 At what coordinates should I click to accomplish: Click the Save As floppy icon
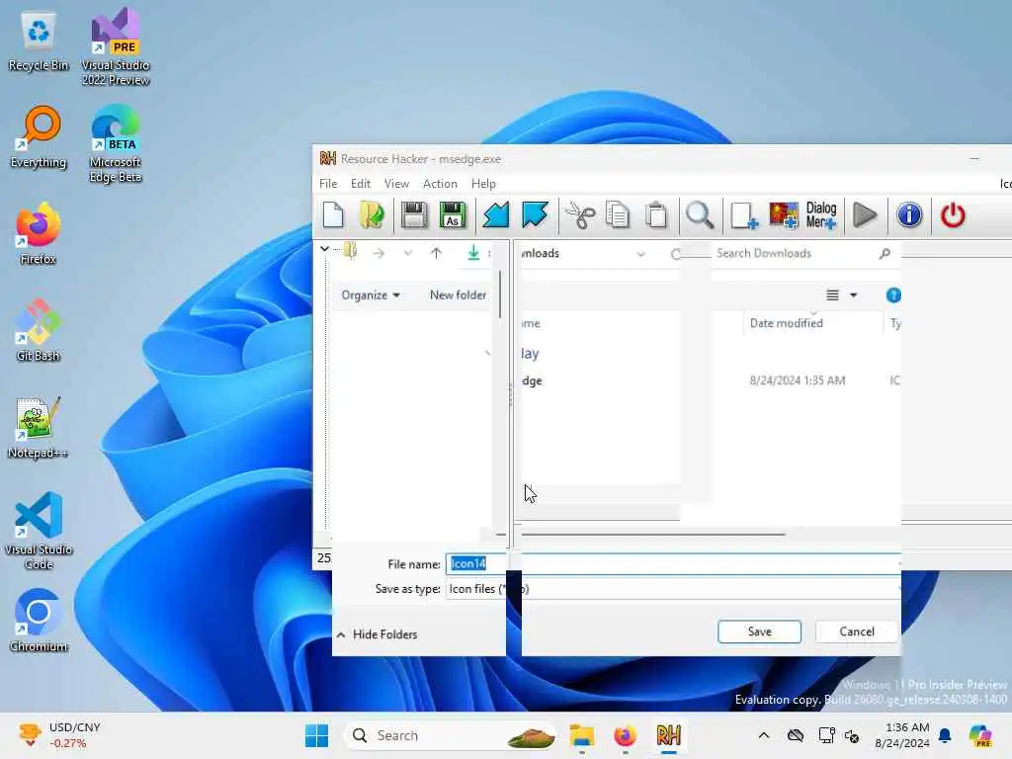tap(453, 214)
